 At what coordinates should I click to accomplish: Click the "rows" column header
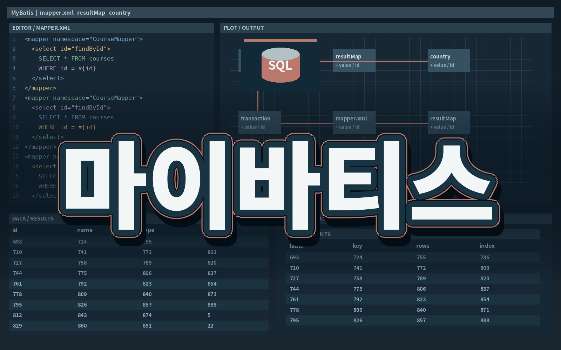click(423, 246)
